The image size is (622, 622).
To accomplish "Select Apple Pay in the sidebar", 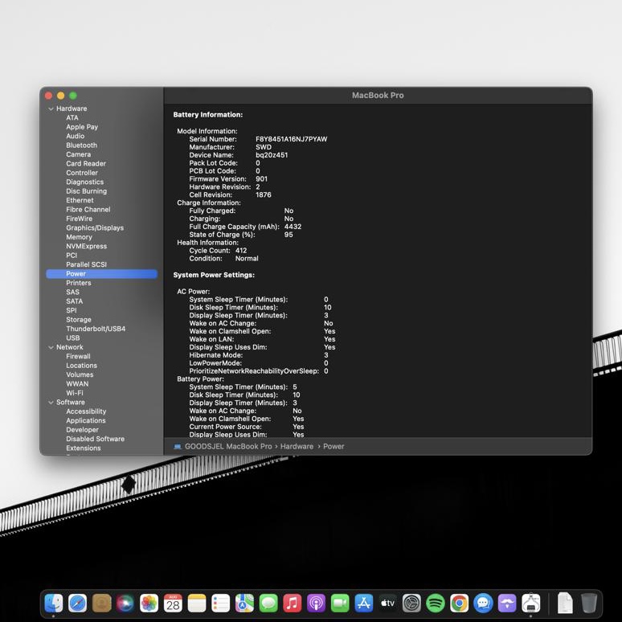I will click(82, 127).
